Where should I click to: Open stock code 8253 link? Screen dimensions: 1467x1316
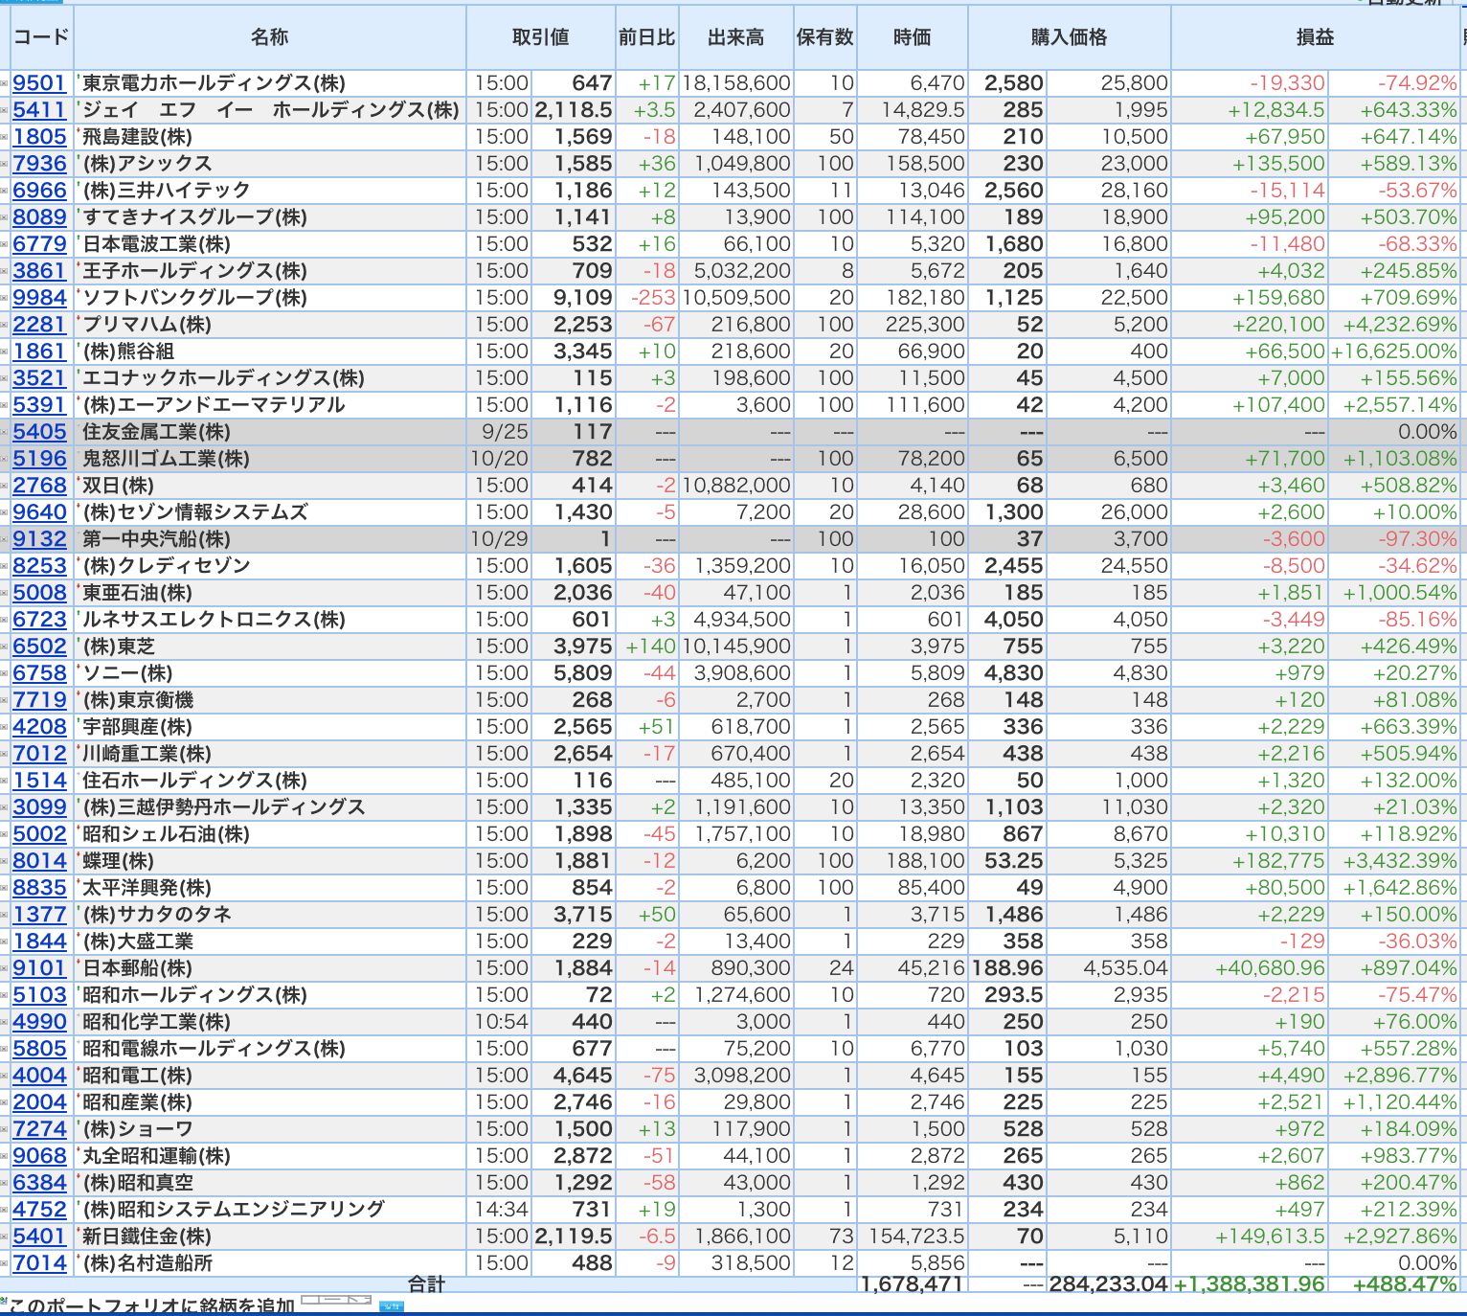point(39,566)
